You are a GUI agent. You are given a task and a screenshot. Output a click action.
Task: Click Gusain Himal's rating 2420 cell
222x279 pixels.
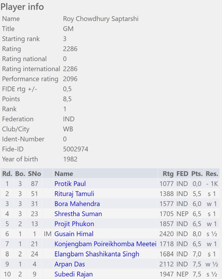(166, 234)
